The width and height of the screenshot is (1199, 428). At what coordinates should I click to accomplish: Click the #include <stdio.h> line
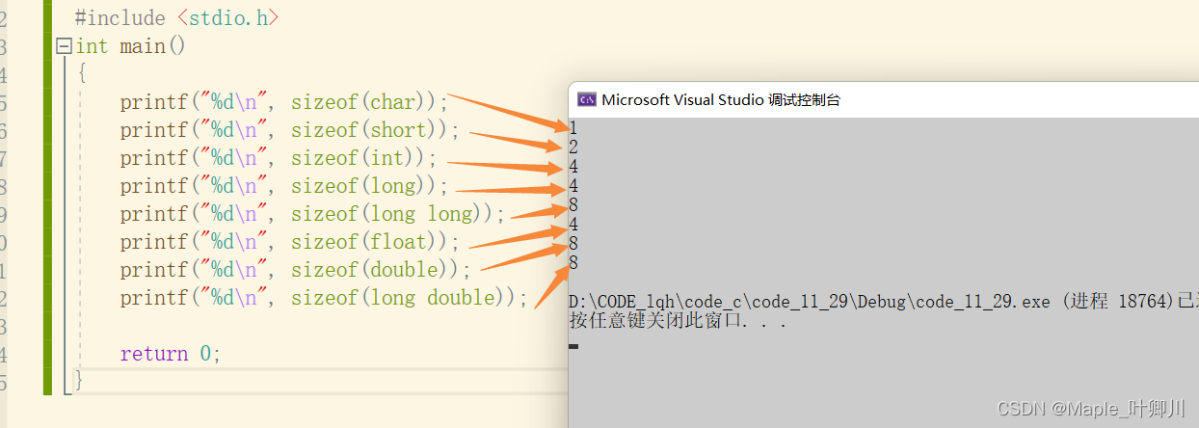[x=176, y=18]
